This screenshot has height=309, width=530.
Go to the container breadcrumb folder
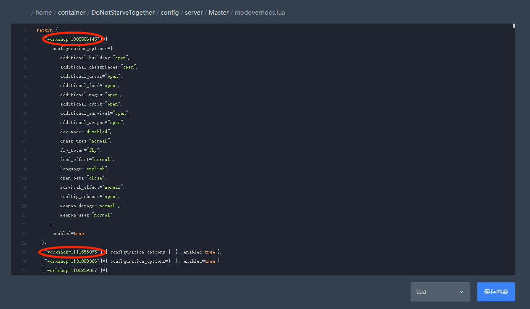[x=71, y=13]
